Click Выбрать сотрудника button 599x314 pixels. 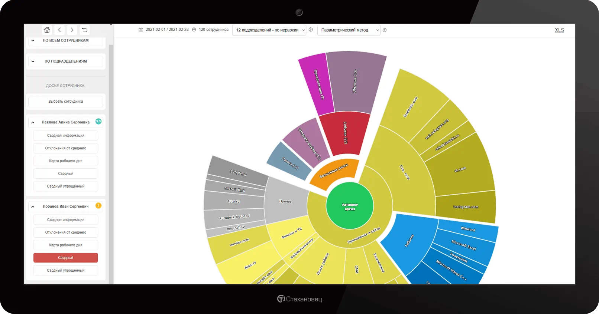[66, 102]
